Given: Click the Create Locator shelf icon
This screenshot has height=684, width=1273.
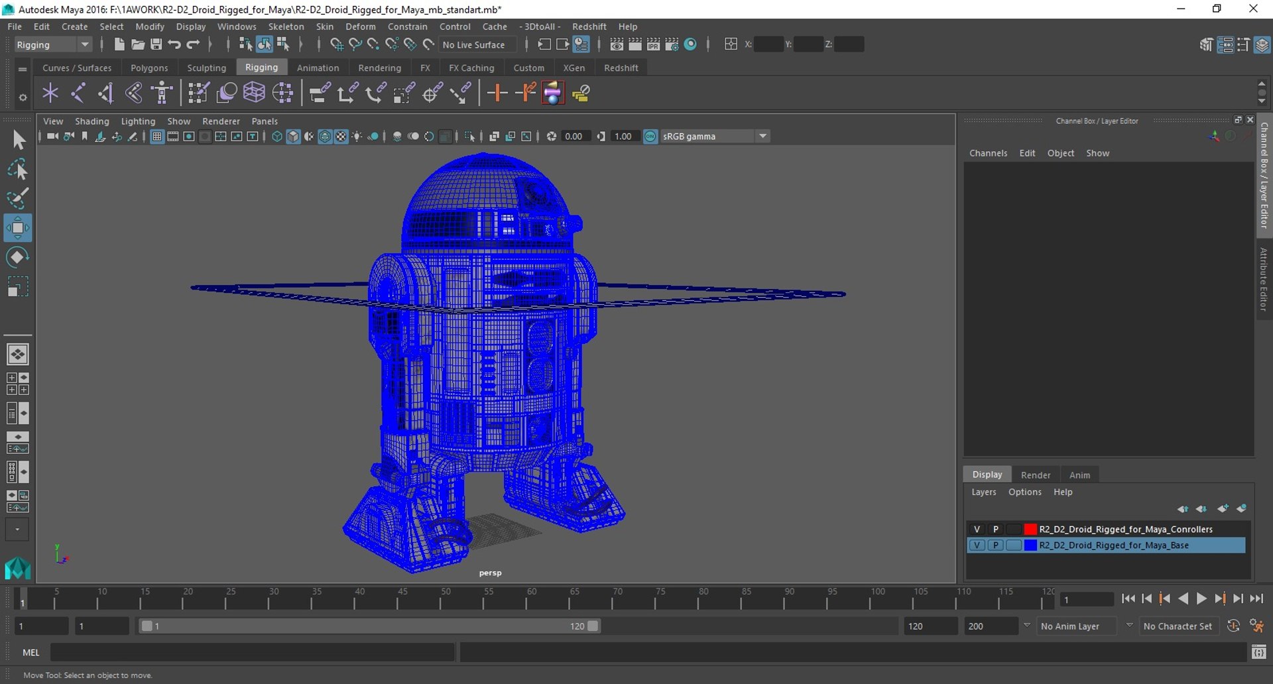Looking at the screenshot, I should tap(50, 93).
